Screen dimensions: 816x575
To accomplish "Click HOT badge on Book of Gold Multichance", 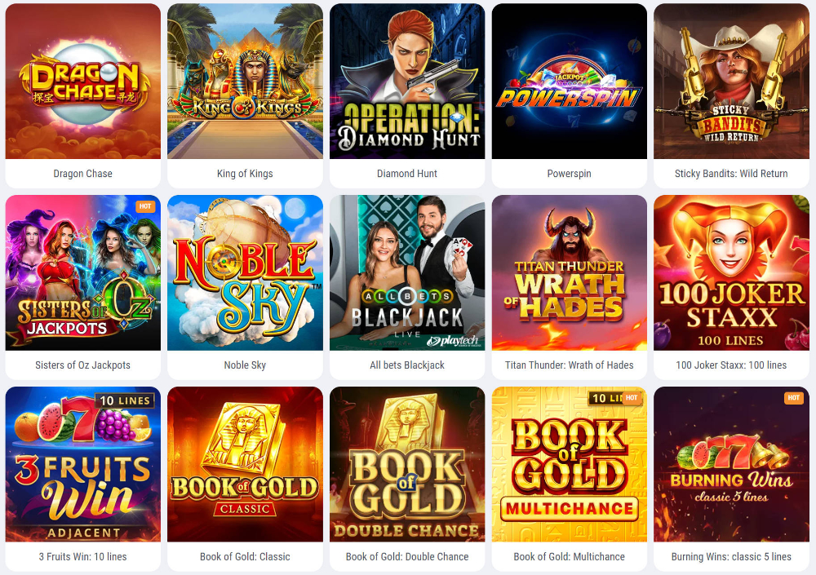I will [x=632, y=398].
